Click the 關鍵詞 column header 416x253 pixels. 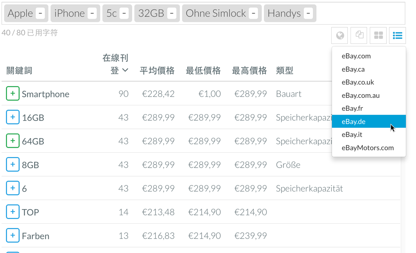click(x=19, y=70)
